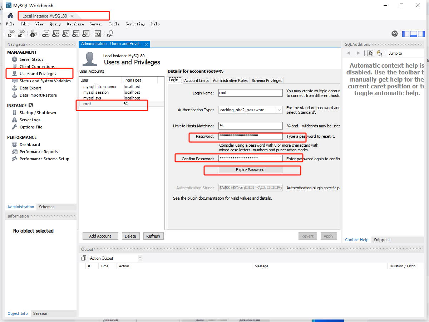Open Status and System Variables
The width and height of the screenshot is (429, 322).
pos(45,81)
